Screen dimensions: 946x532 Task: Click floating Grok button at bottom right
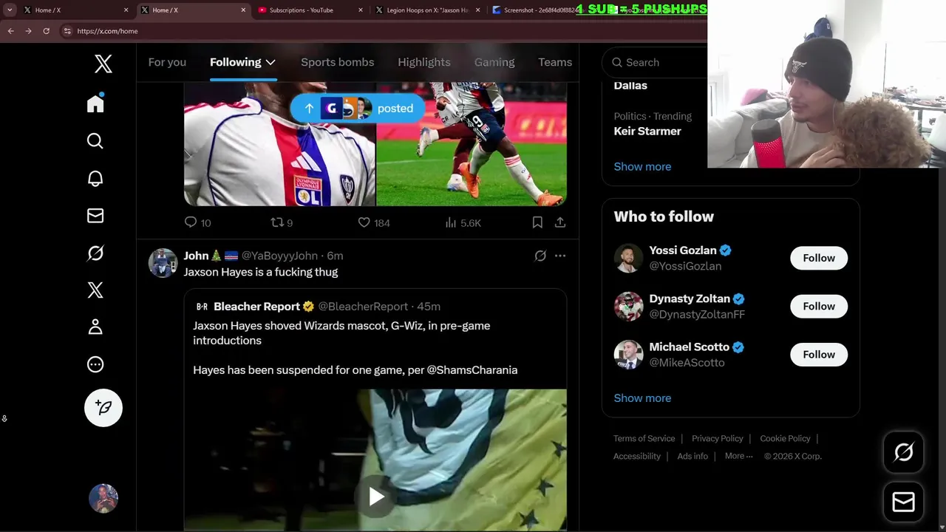[903, 452]
